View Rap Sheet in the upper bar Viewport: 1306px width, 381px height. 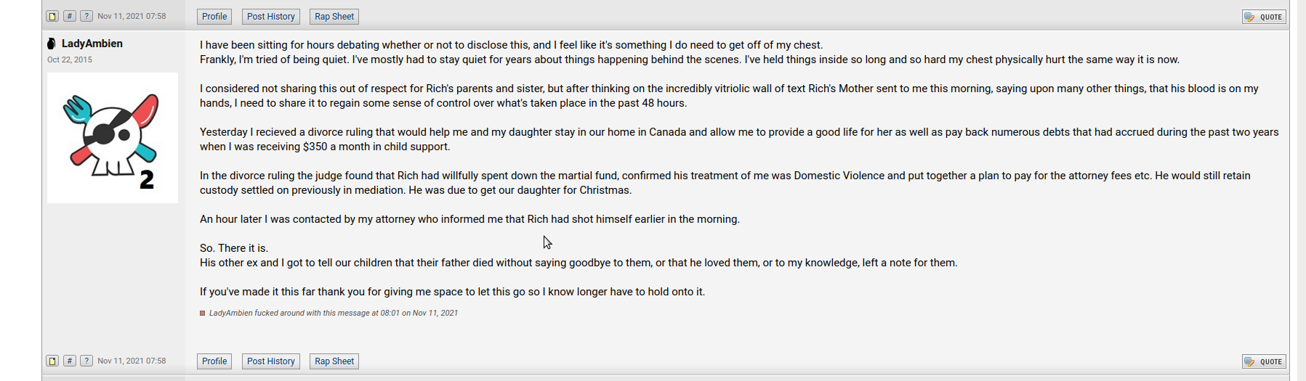334,17
